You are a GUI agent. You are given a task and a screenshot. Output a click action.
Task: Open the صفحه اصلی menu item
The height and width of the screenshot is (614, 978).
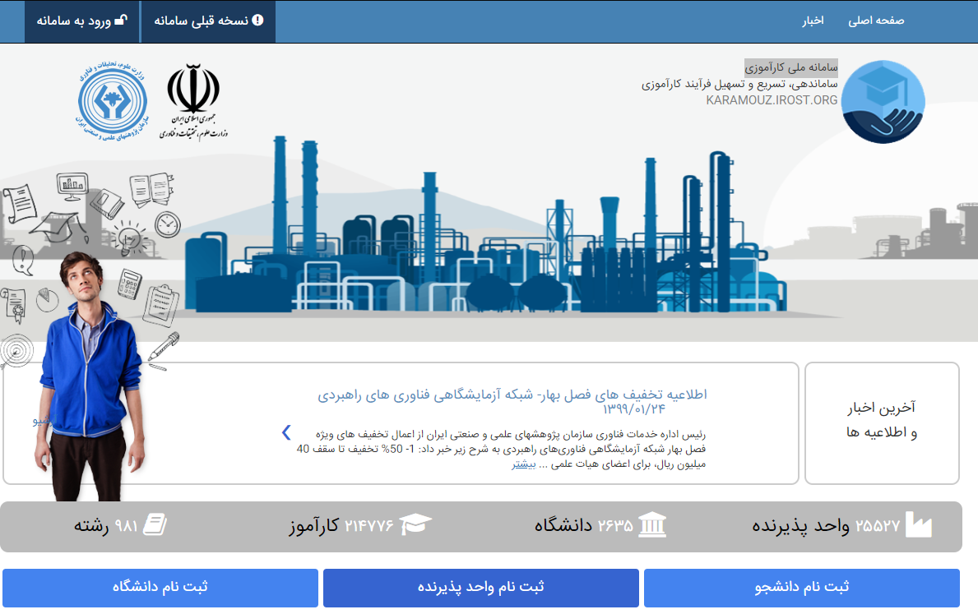[x=876, y=21]
